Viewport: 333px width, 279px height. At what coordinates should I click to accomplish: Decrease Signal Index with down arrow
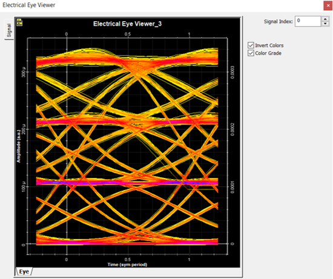(x=325, y=24)
